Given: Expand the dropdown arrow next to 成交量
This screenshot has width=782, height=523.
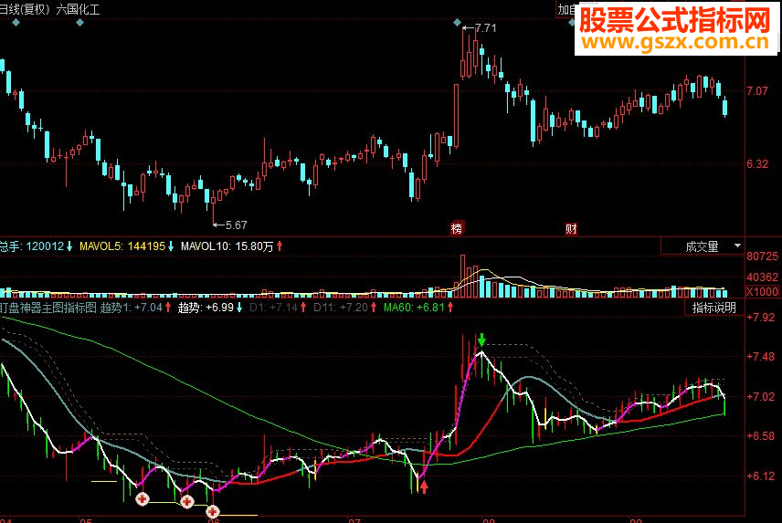Looking at the screenshot, I should point(737,246).
